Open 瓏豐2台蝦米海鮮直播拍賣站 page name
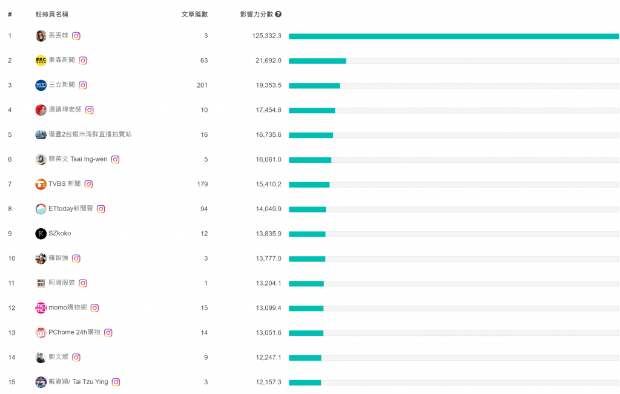620x394 pixels. [x=90, y=134]
